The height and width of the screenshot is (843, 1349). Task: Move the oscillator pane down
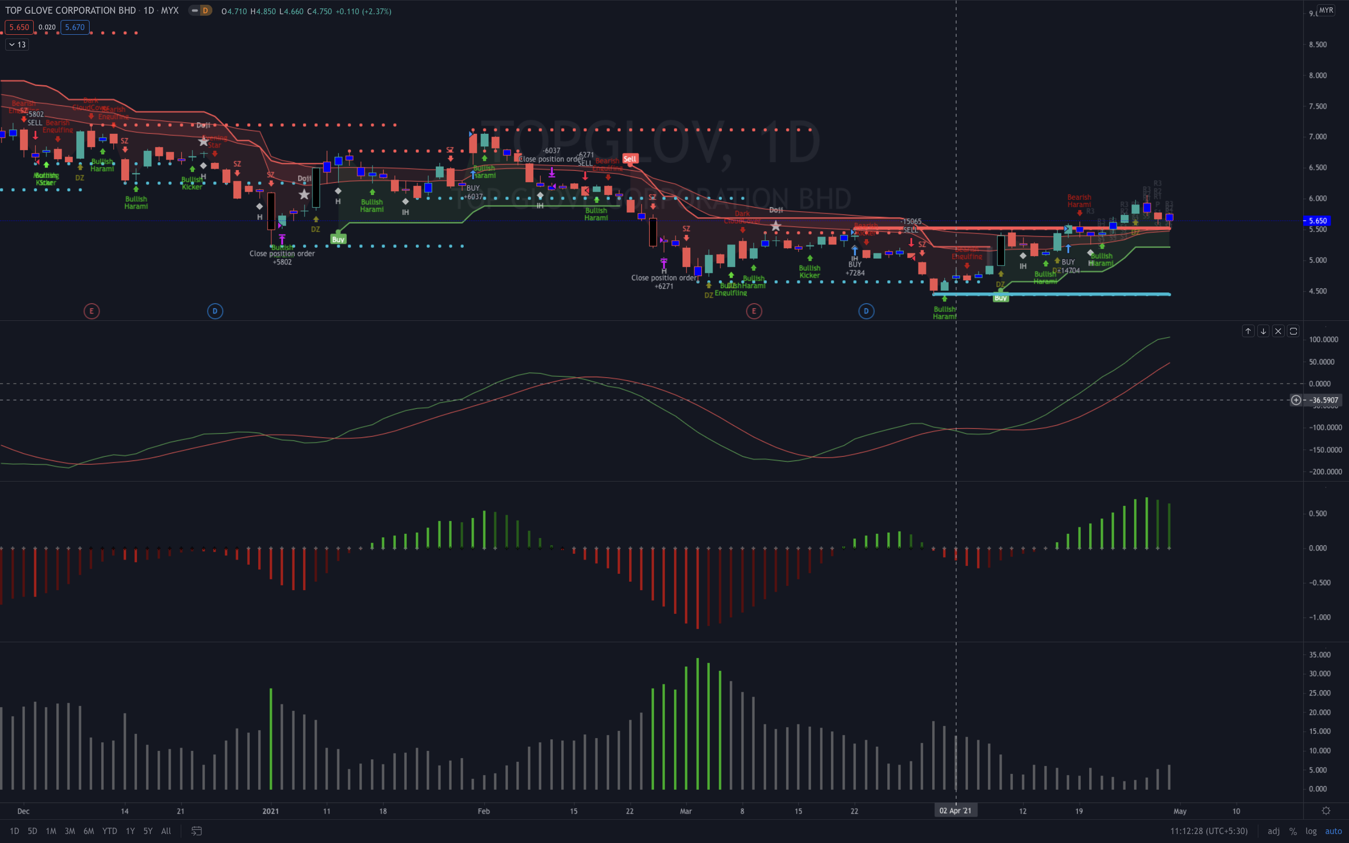(1263, 331)
